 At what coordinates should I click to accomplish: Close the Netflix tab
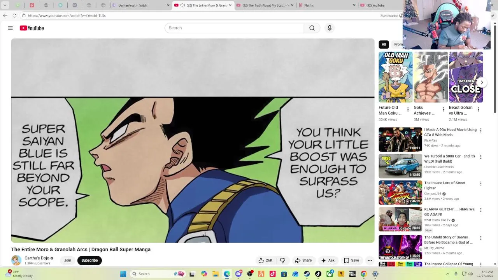click(x=354, y=5)
